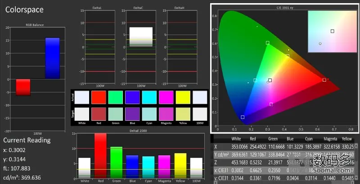Click the Target White swatch
Screen dimensions: 360x184
[82, 114]
